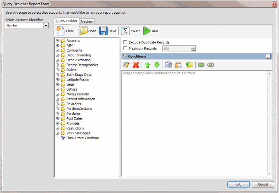Enable Exclude Duplicate Records checkbox
This screenshot has height=193, width=279.
tap(125, 42)
